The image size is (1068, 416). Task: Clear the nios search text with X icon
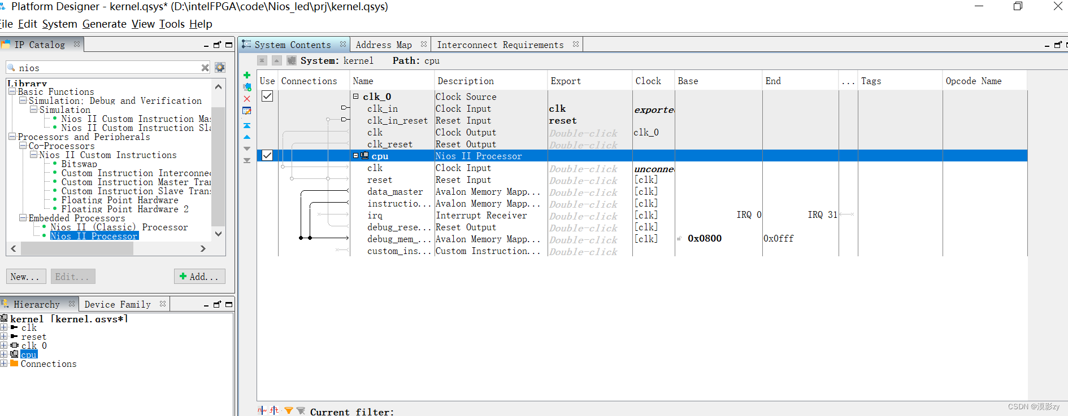pyautogui.click(x=205, y=68)
